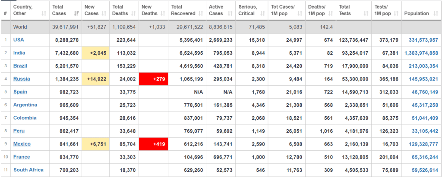Open Russia's population link 145,953,021
Viewport: 442px width, 177px height.
(422, 79)
